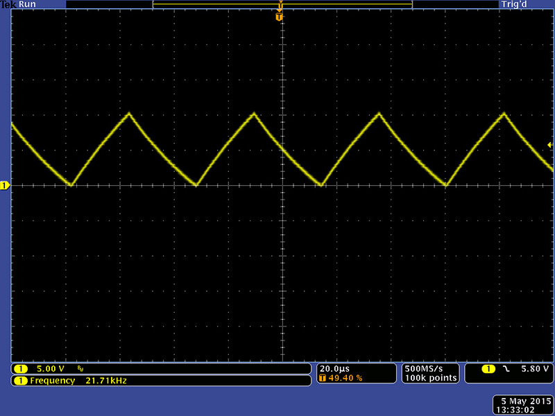Click the orange trigger position marker
The width and height of the screenshot is (555, 416).
280,15
